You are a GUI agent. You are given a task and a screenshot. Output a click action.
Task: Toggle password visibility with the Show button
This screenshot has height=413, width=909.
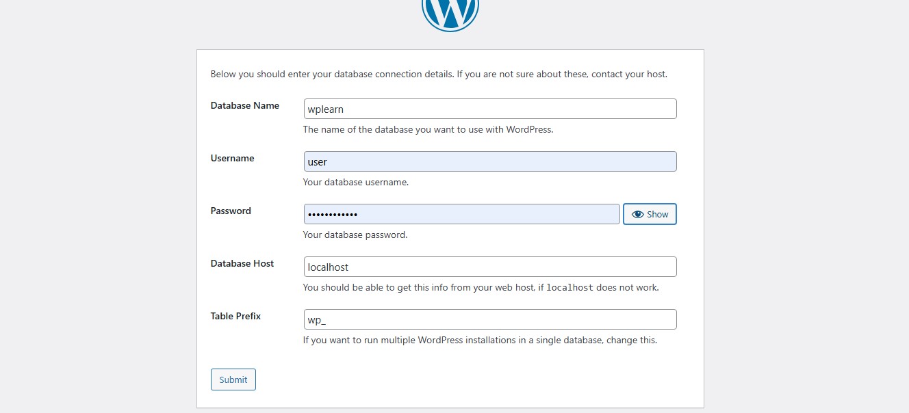tap(650, 214)
